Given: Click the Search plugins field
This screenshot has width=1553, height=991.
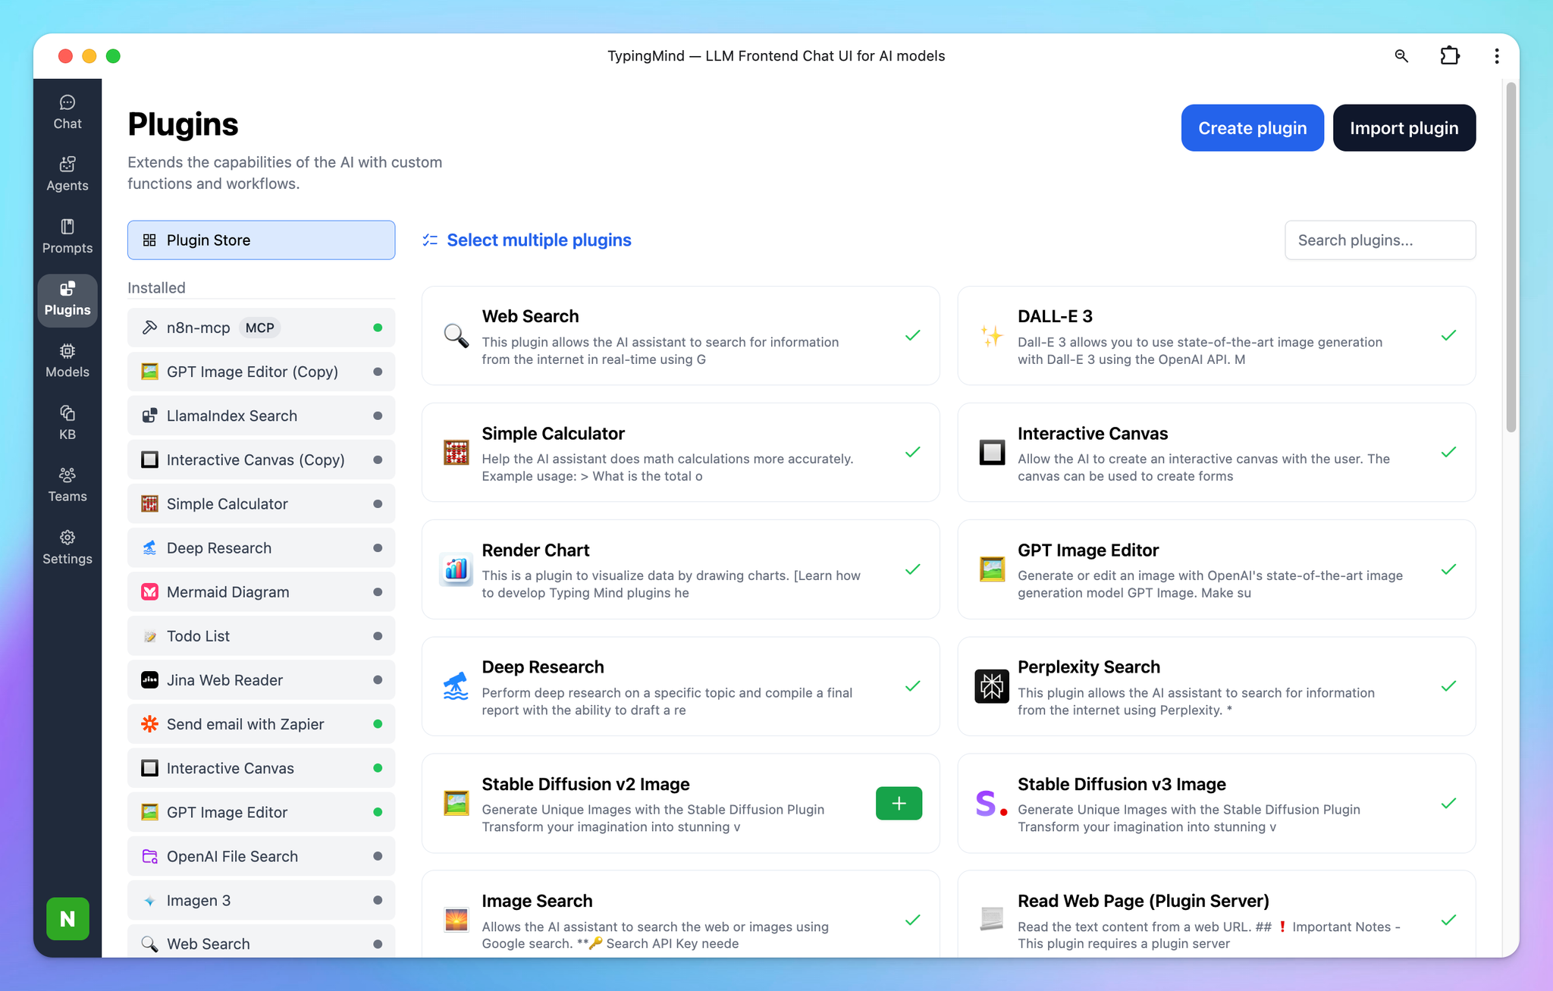Looking at the screenshot, I should [x=1379, y=240].
